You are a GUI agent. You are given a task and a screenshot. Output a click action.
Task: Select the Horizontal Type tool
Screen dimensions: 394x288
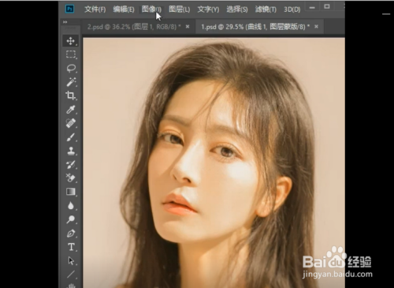point(71,247)
